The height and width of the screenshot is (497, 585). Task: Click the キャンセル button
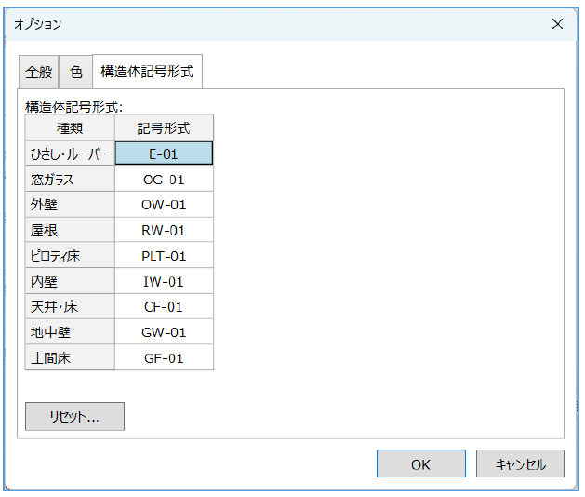pyautogui.click(x=521, y=464)
